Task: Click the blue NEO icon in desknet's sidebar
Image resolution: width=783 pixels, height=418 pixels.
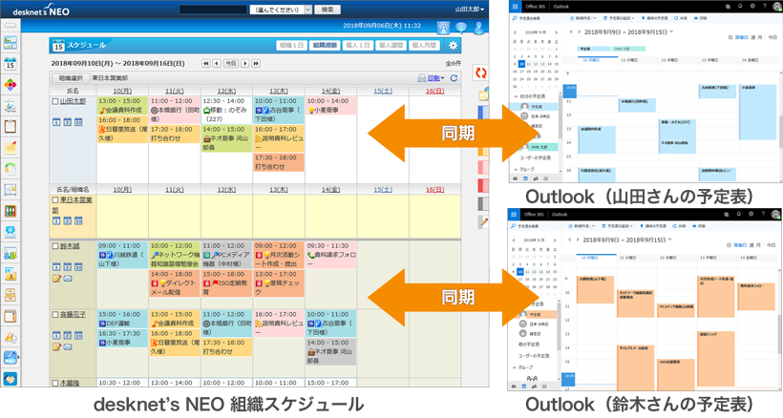Action: click(10, 358)
